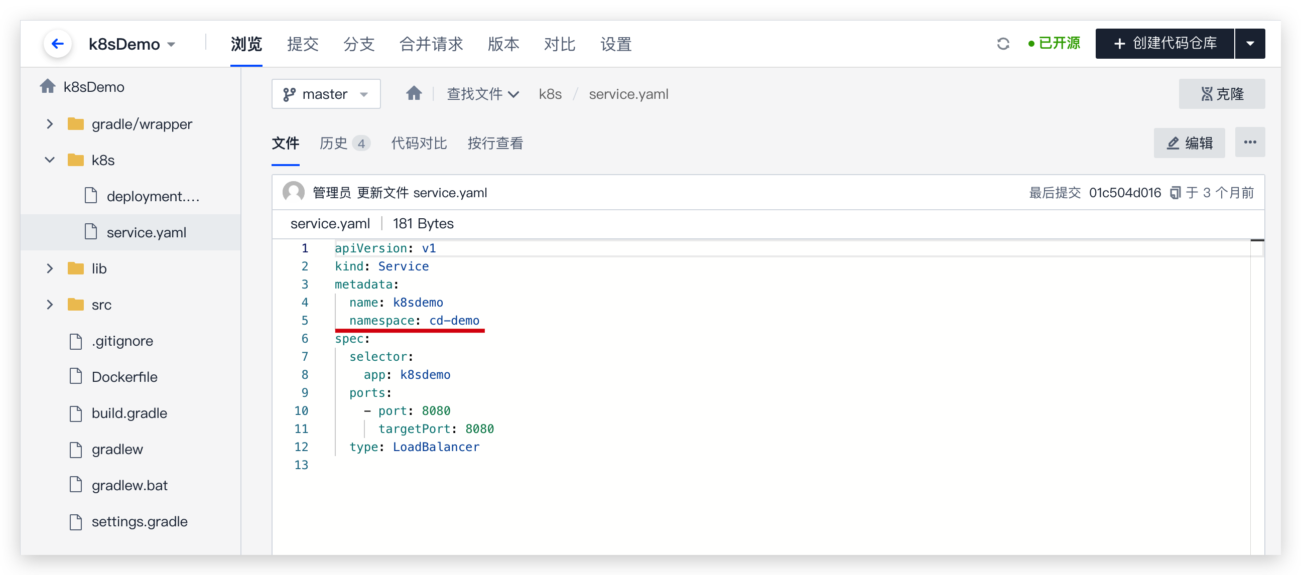Click line number 5 in the code

(x=305, y=321)
